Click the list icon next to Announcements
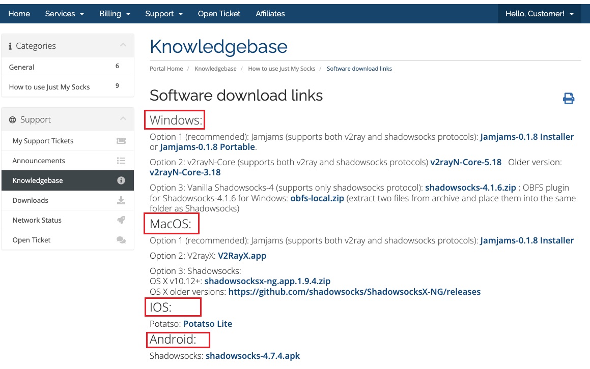The width and height of the screenshot is (590, 369). click(x=121, y=161)
